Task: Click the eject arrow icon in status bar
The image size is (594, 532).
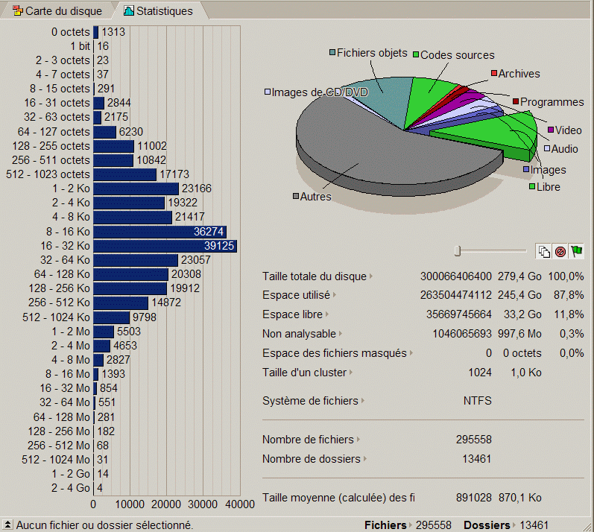Action: tap(7, 525)
